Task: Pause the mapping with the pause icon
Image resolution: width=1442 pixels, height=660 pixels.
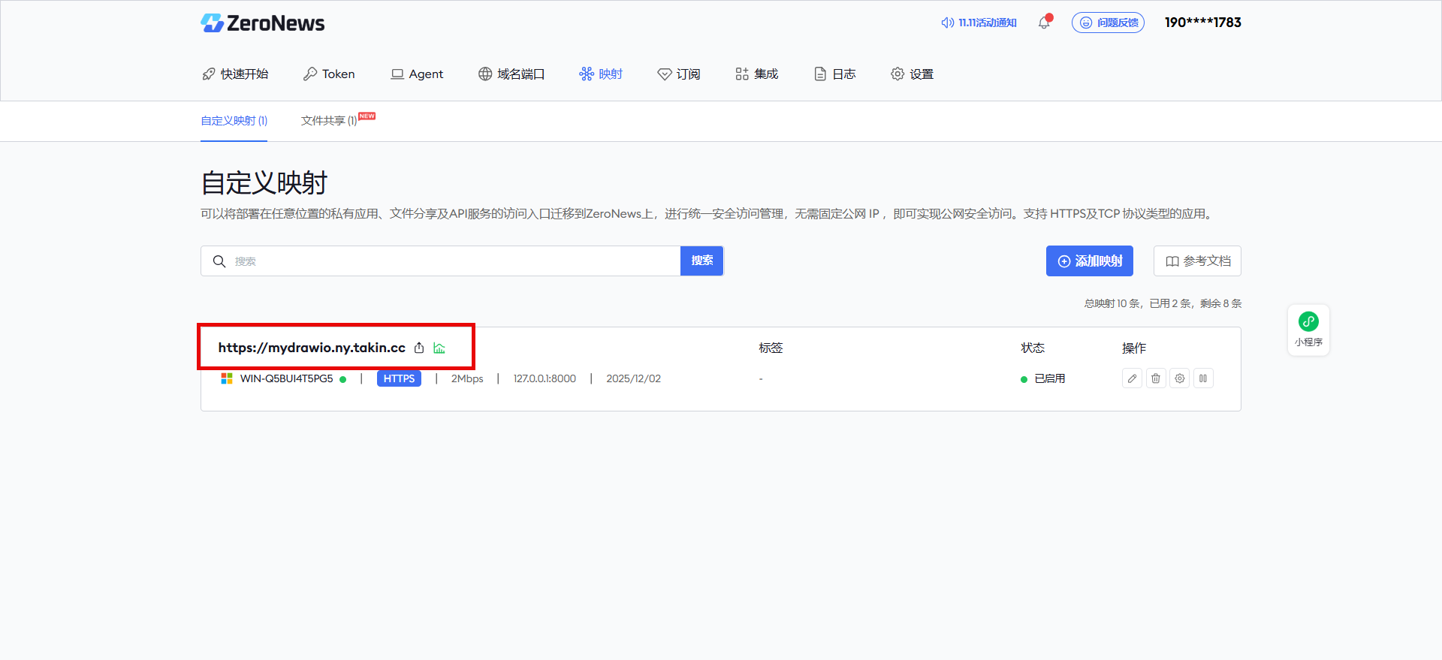Action: 1203,378
